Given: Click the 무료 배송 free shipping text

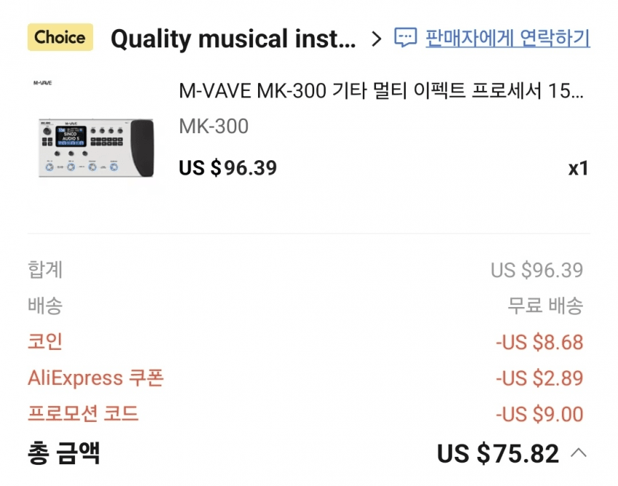Looking at the screenshot, I should [x=545, y=306].
